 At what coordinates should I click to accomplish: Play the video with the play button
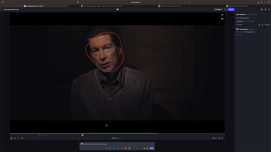click(x=12, y=138)
